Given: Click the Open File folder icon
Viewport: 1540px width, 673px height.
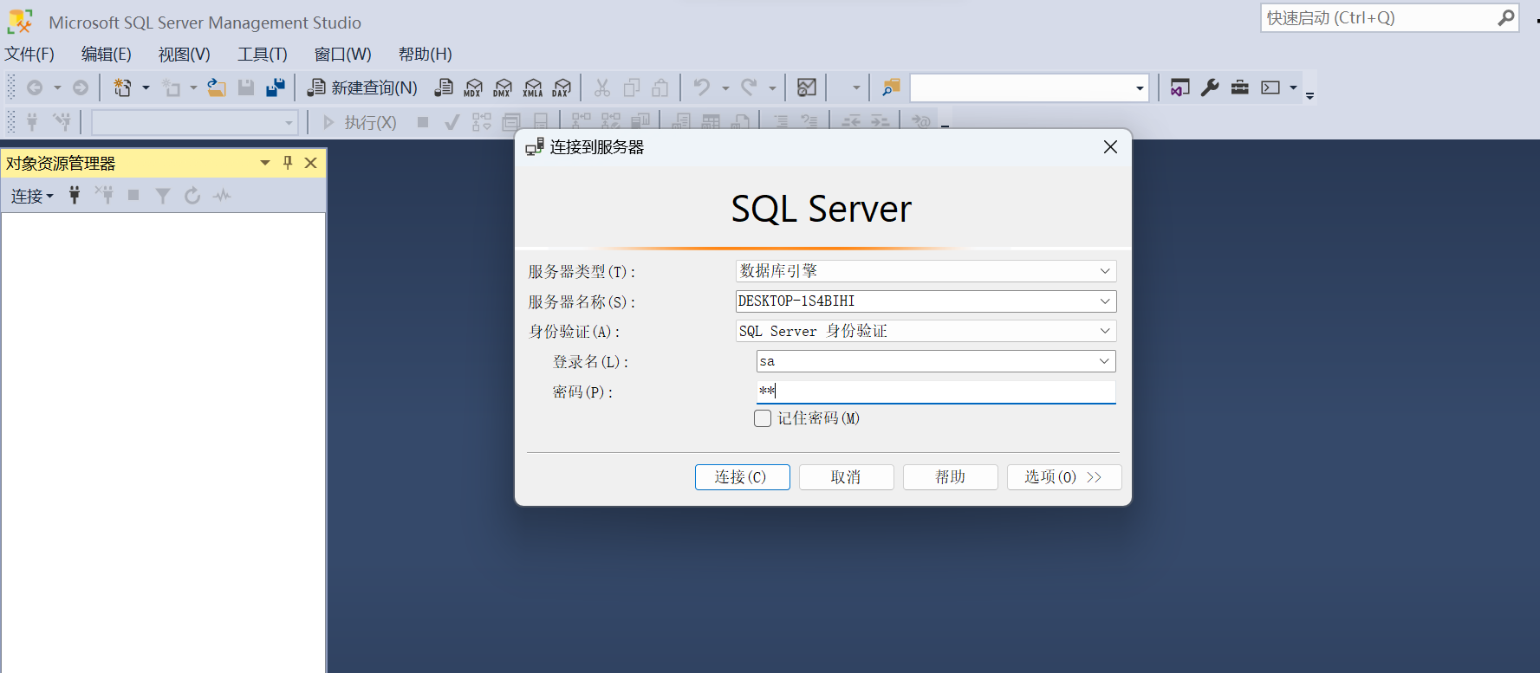Looking at the screenshot, I should click(x=217, y=87).
